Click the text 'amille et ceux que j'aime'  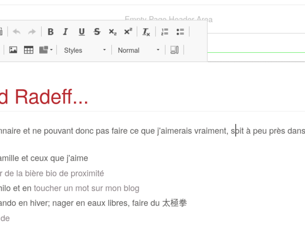point(44,158)
